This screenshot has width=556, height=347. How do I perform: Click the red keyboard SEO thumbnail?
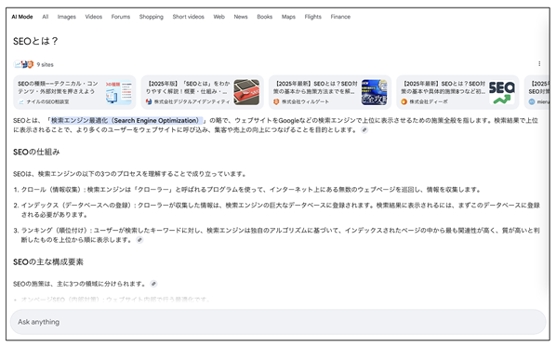246,92
